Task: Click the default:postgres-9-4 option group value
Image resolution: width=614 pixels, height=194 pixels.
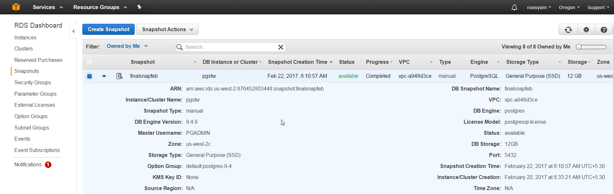Action: coord(209,166)
